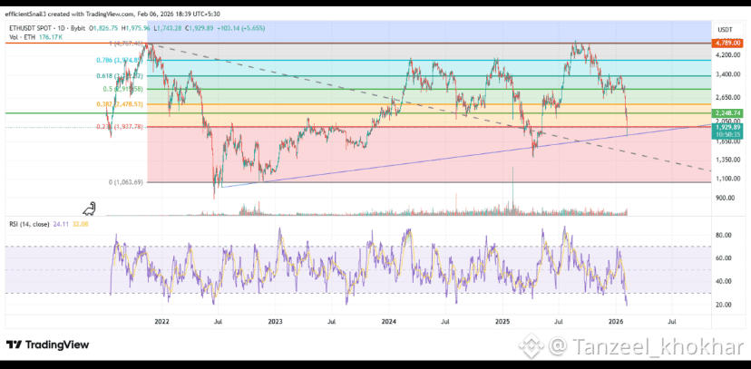Click the +103.14 (+5.65%) change value

(x=241, y=29)
